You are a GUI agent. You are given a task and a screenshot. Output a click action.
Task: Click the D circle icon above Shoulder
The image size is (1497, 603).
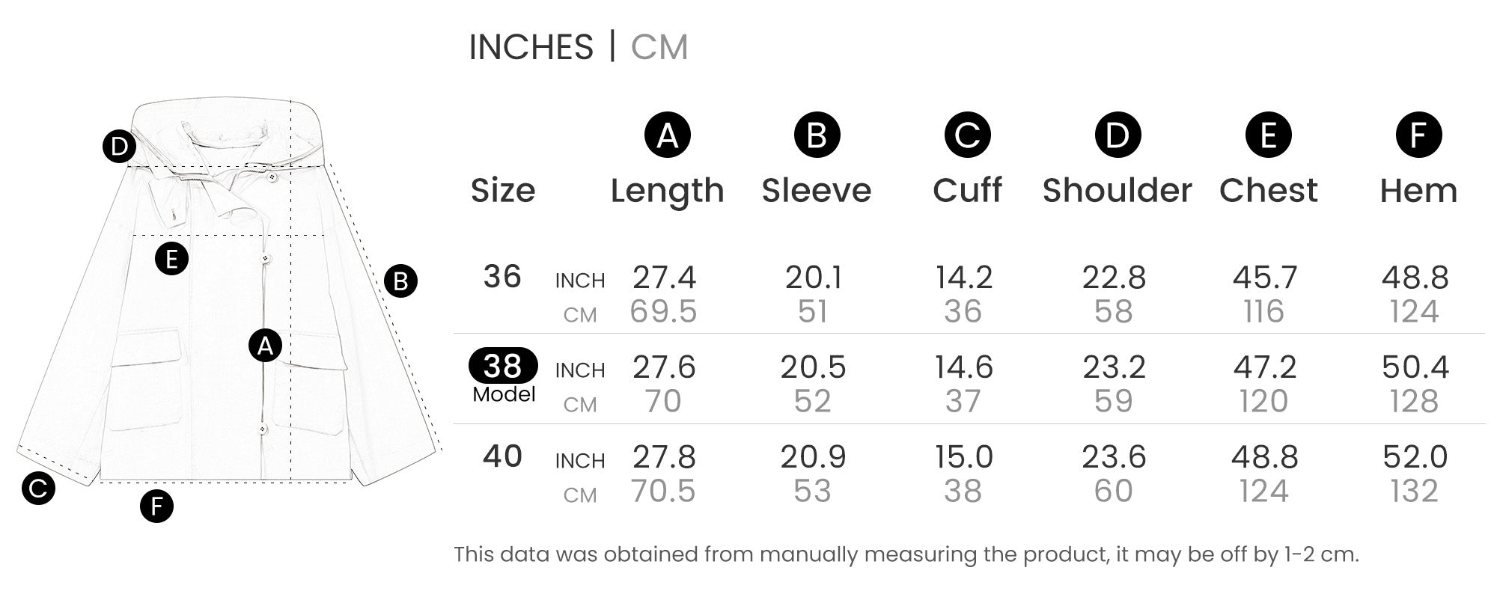click(x=1118, y=135)
